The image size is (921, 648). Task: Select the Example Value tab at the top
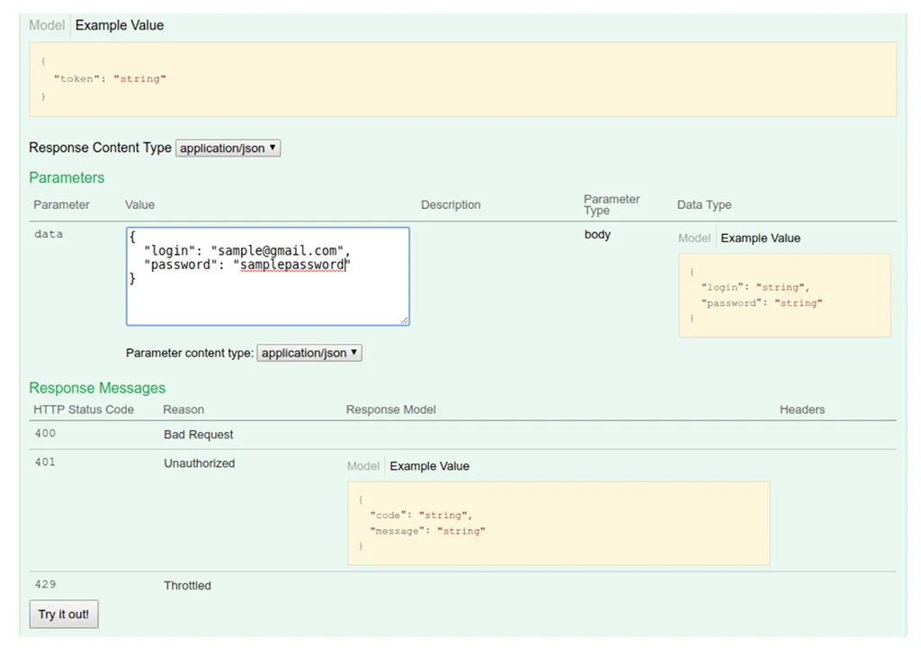(119, 25)
